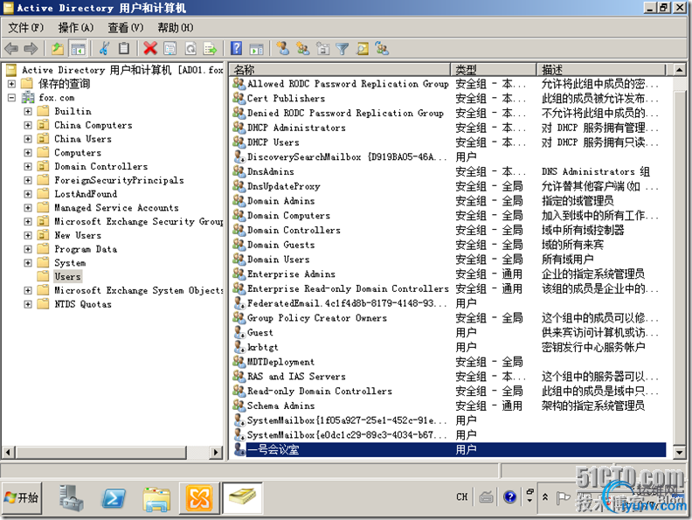This screenshot has height=520, width=692.
Task: Select the Users container in tree
Action: (x=67, y=277)
